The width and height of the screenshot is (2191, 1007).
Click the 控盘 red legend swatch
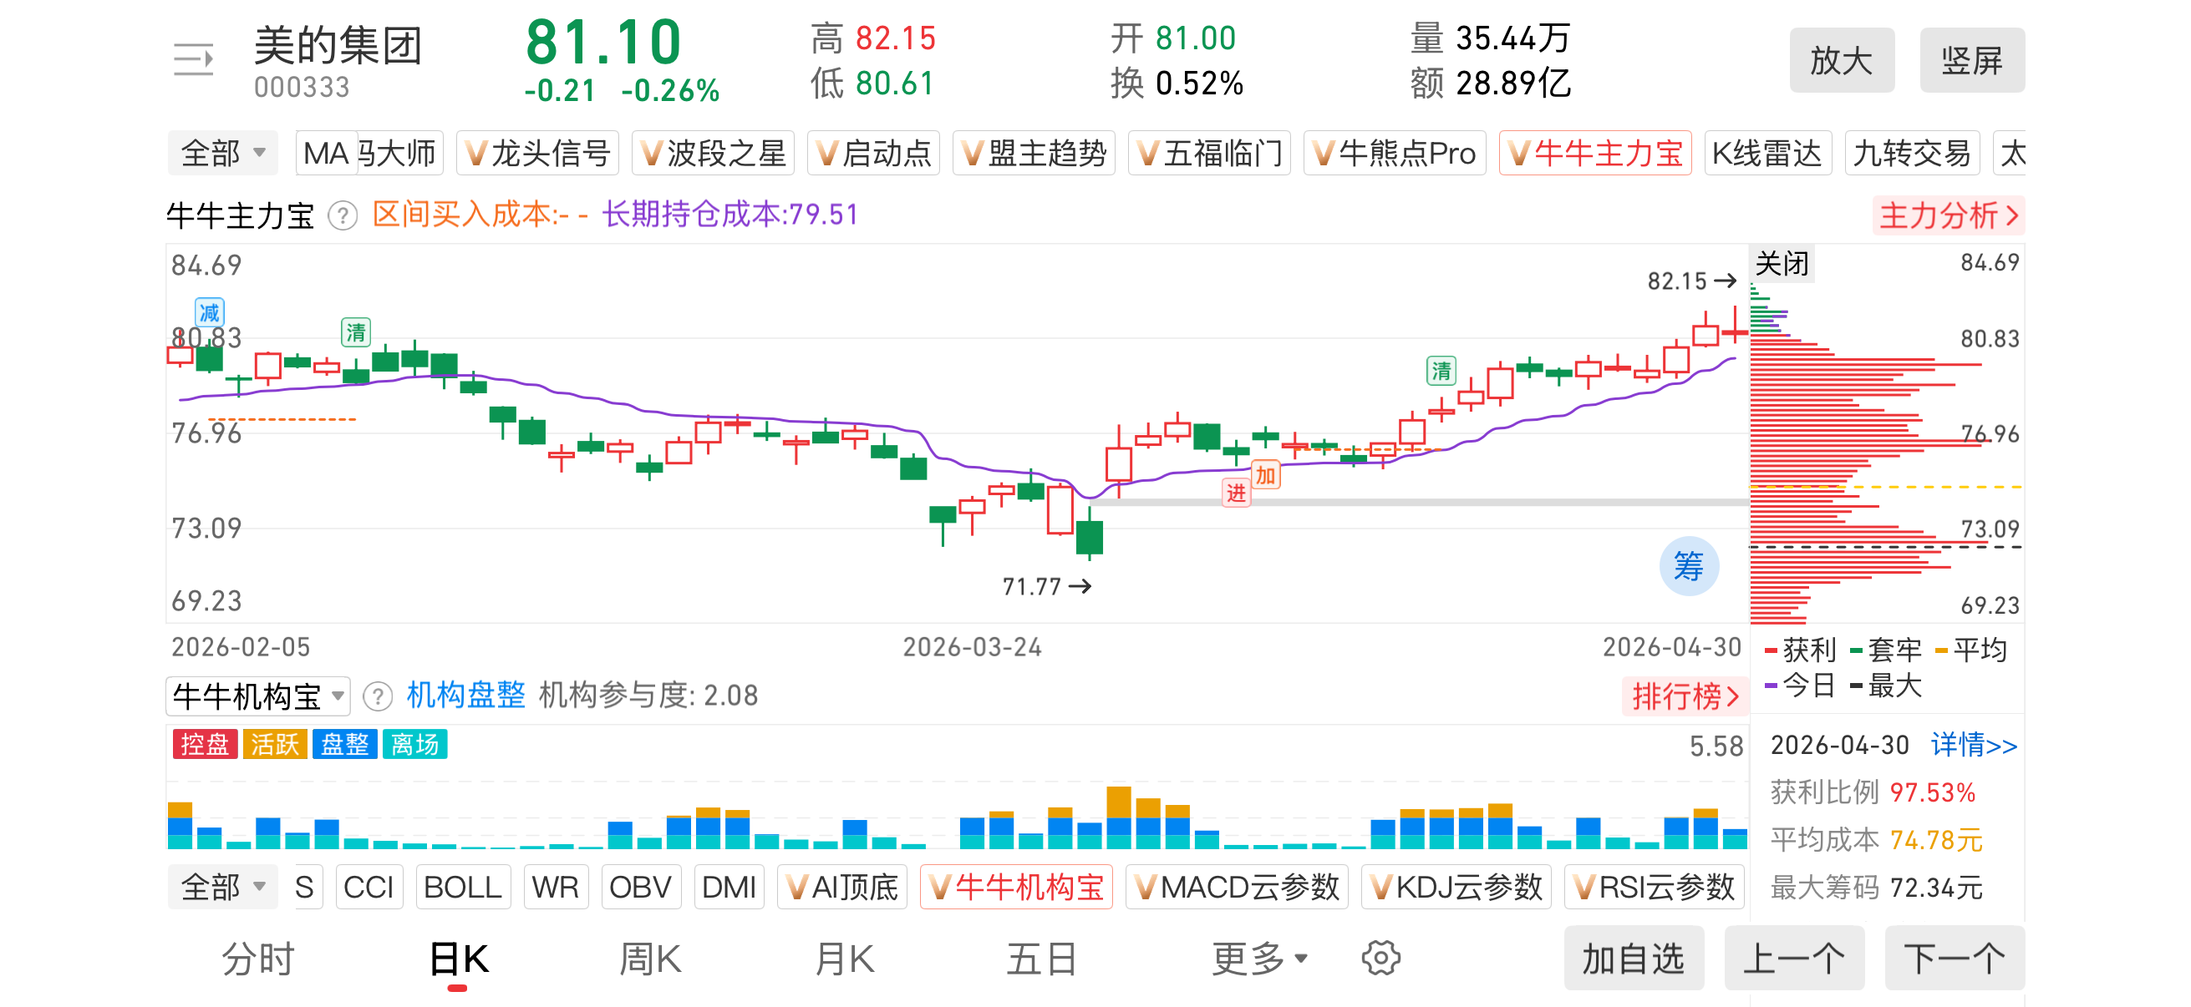tap(205, 745)
